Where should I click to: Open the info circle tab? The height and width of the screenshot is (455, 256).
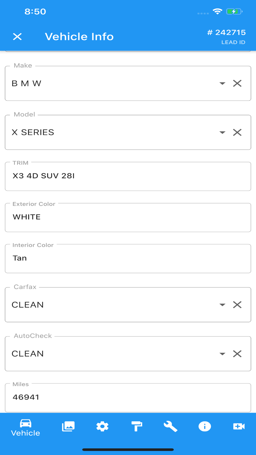205,427
